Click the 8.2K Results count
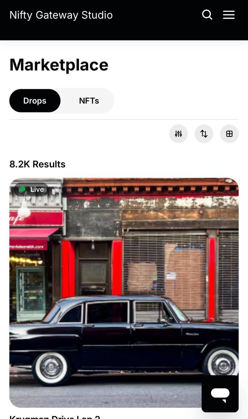248x419 pixels. [x=37, y=164]
